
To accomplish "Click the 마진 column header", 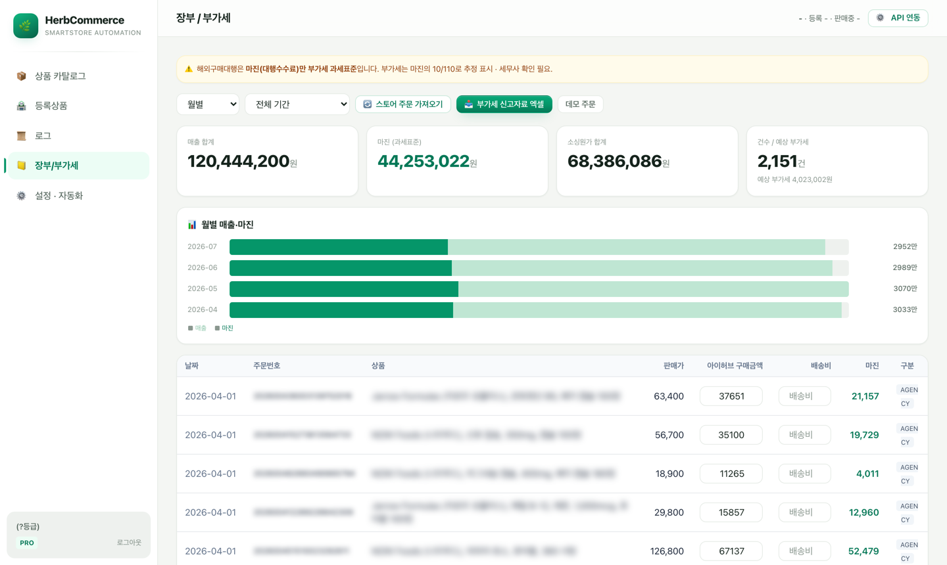I will click(x=872, y=366).
